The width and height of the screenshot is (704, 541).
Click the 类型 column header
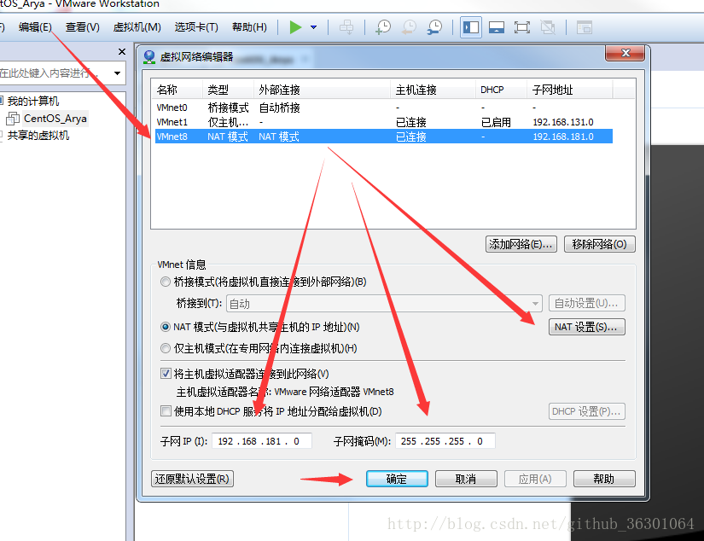click(229, 90)
